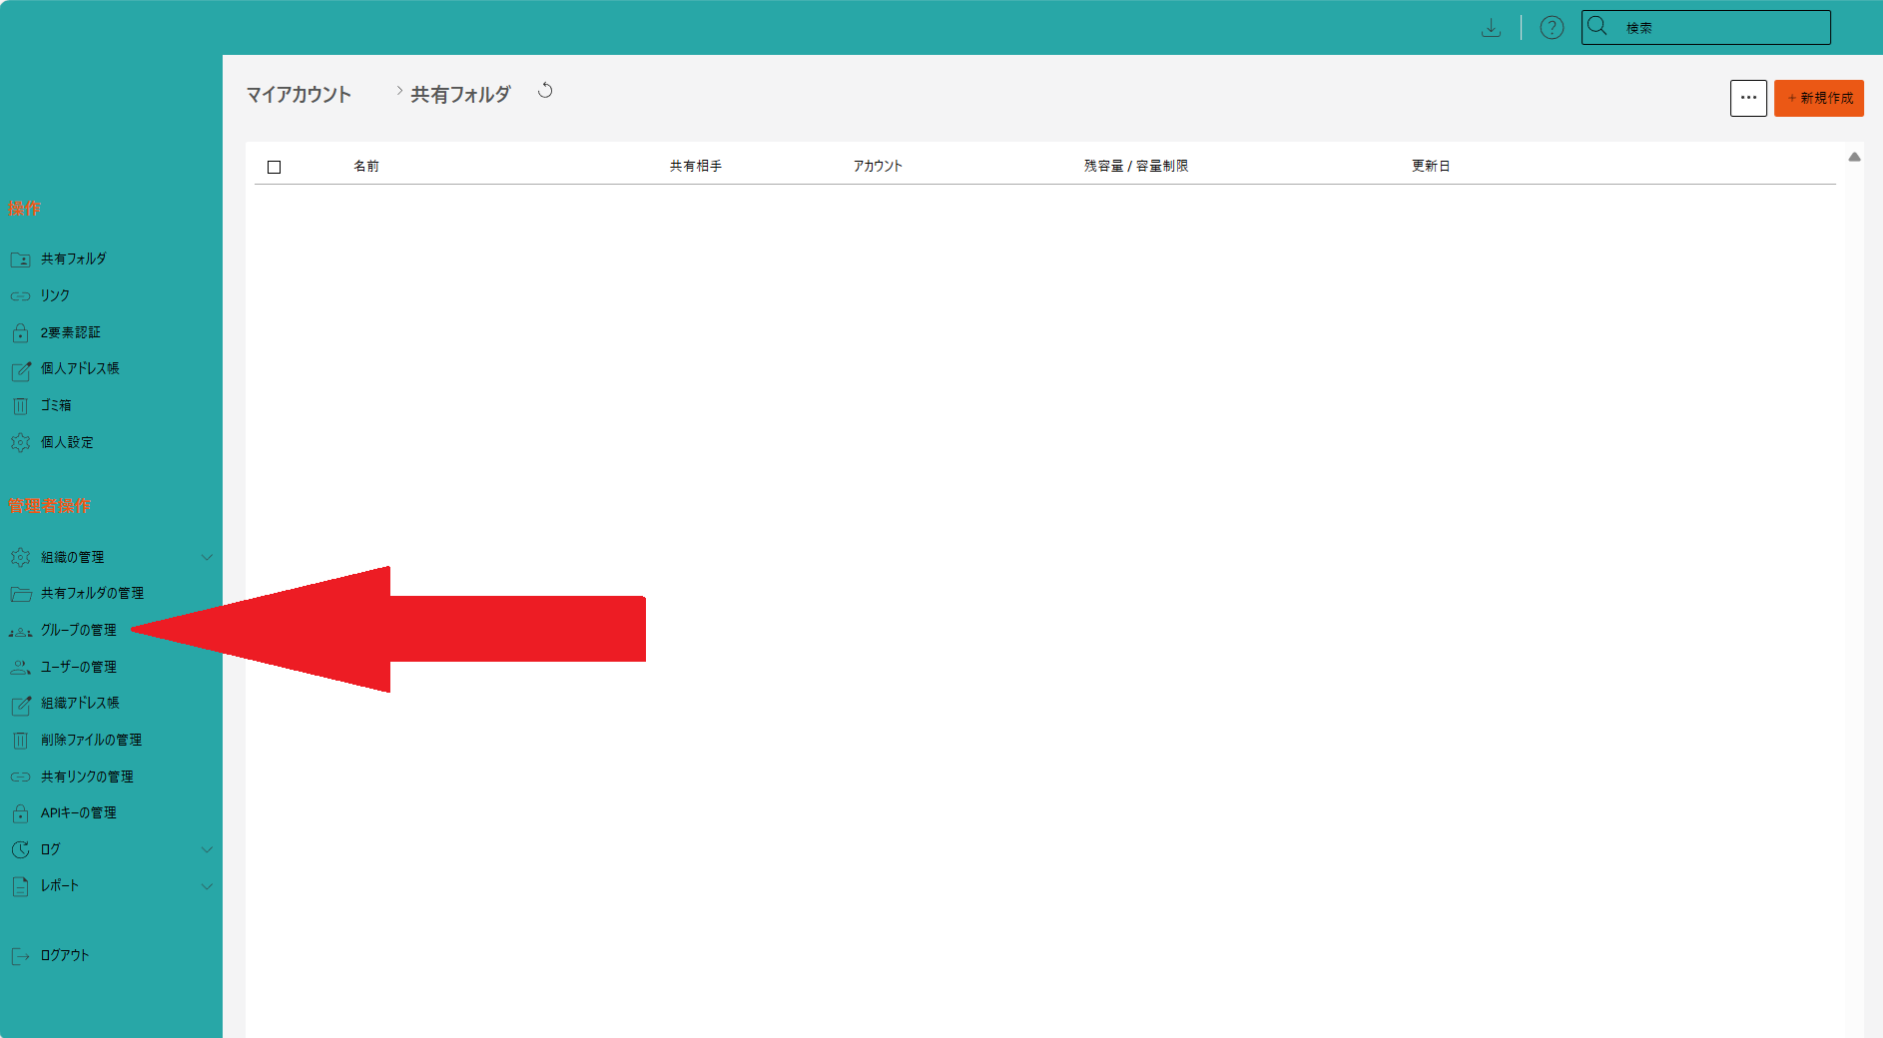Open ユーザーの管理

[x=79, y=667]
